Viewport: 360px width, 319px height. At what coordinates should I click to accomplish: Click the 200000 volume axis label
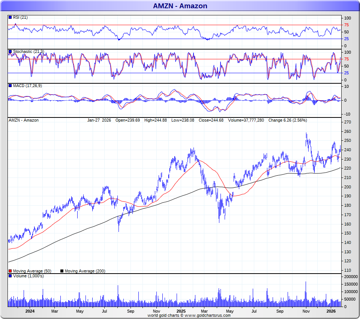(x=351, y=277)
